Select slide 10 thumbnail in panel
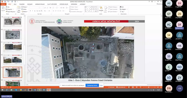Image resolution: width=187 pixels, height=98 pixels. pyautogui.click(x=12, y=34)
